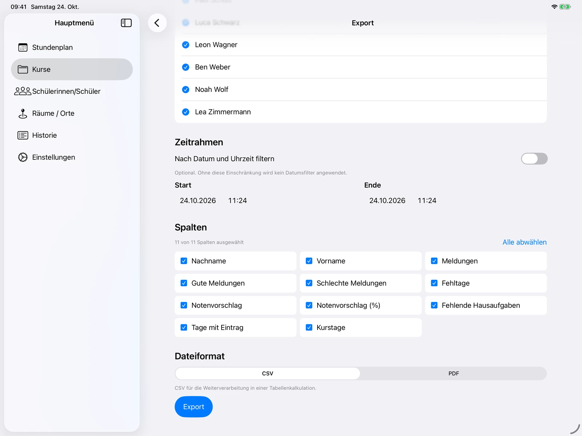Screen dimensions: 582x436
Task: Open Räume / Orte menu item
Action: click(x=72, y=113)
